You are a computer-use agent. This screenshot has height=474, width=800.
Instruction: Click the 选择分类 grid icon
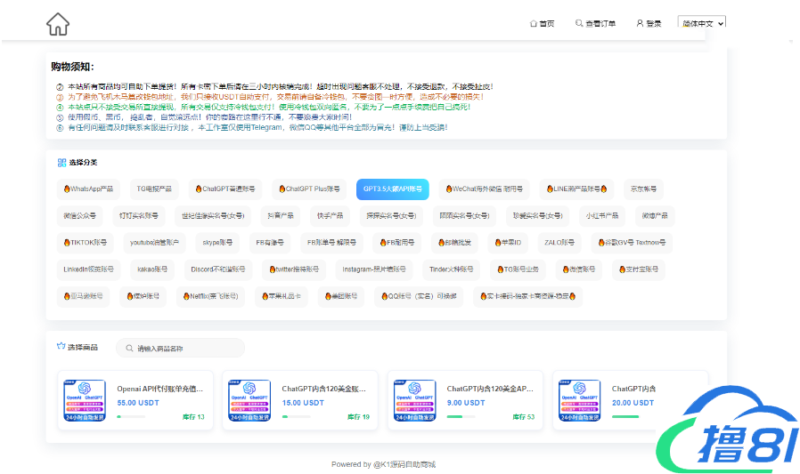click(61, 163)
